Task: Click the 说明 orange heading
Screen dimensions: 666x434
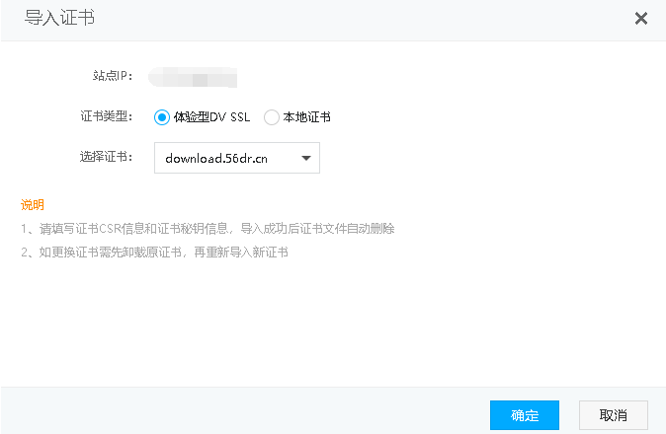Action: [x=33, y=205]
